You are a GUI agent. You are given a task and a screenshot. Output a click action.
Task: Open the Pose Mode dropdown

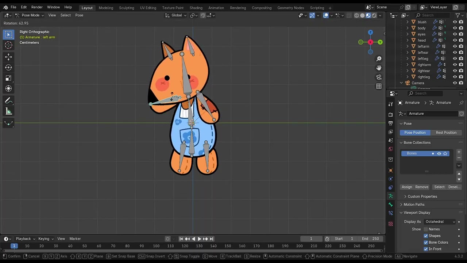pos(30,15)
